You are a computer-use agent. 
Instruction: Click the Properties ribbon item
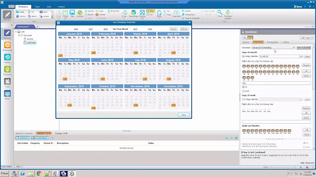114,11
